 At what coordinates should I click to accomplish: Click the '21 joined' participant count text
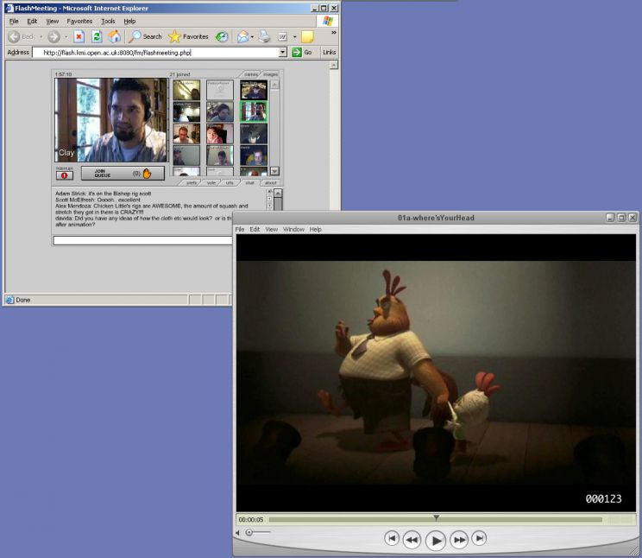pos(179,74)
